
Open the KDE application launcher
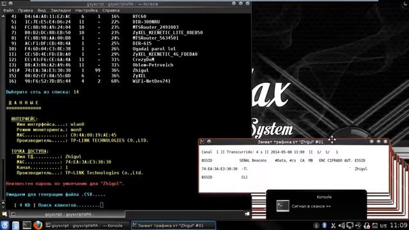[4, 226]
